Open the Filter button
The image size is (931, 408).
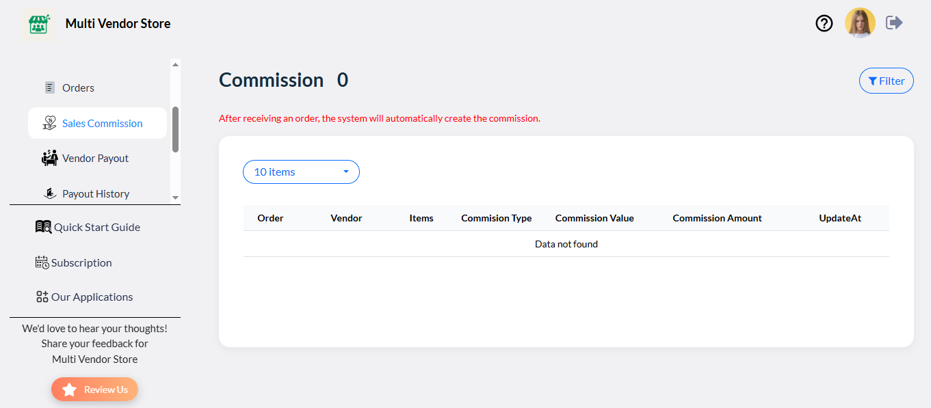(x=886, y=81)
